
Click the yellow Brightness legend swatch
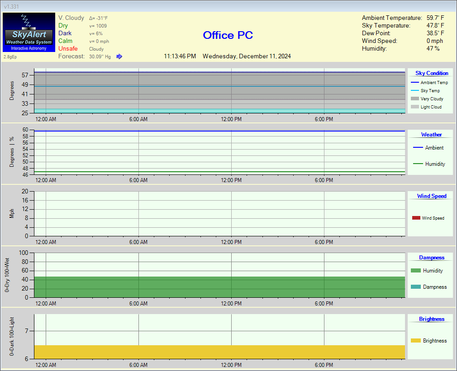(x=415, y=341)
